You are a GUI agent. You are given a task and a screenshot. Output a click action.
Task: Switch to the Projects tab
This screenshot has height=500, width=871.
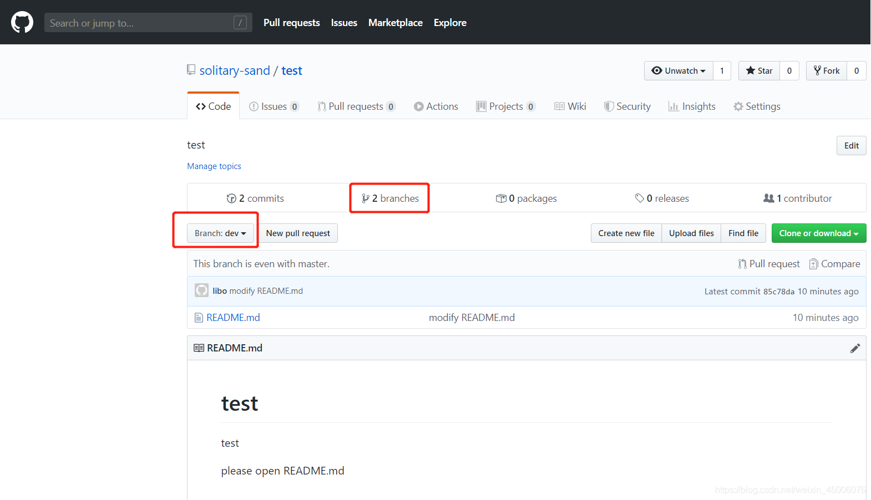(505, 106)
